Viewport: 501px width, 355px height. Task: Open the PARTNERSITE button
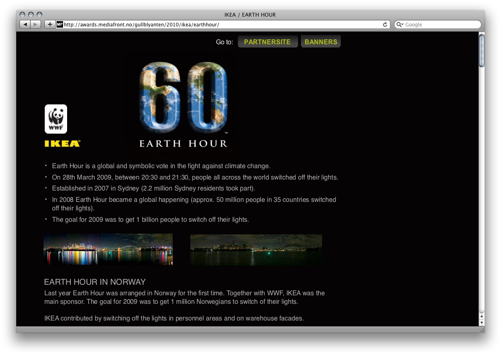click(268, 42)
